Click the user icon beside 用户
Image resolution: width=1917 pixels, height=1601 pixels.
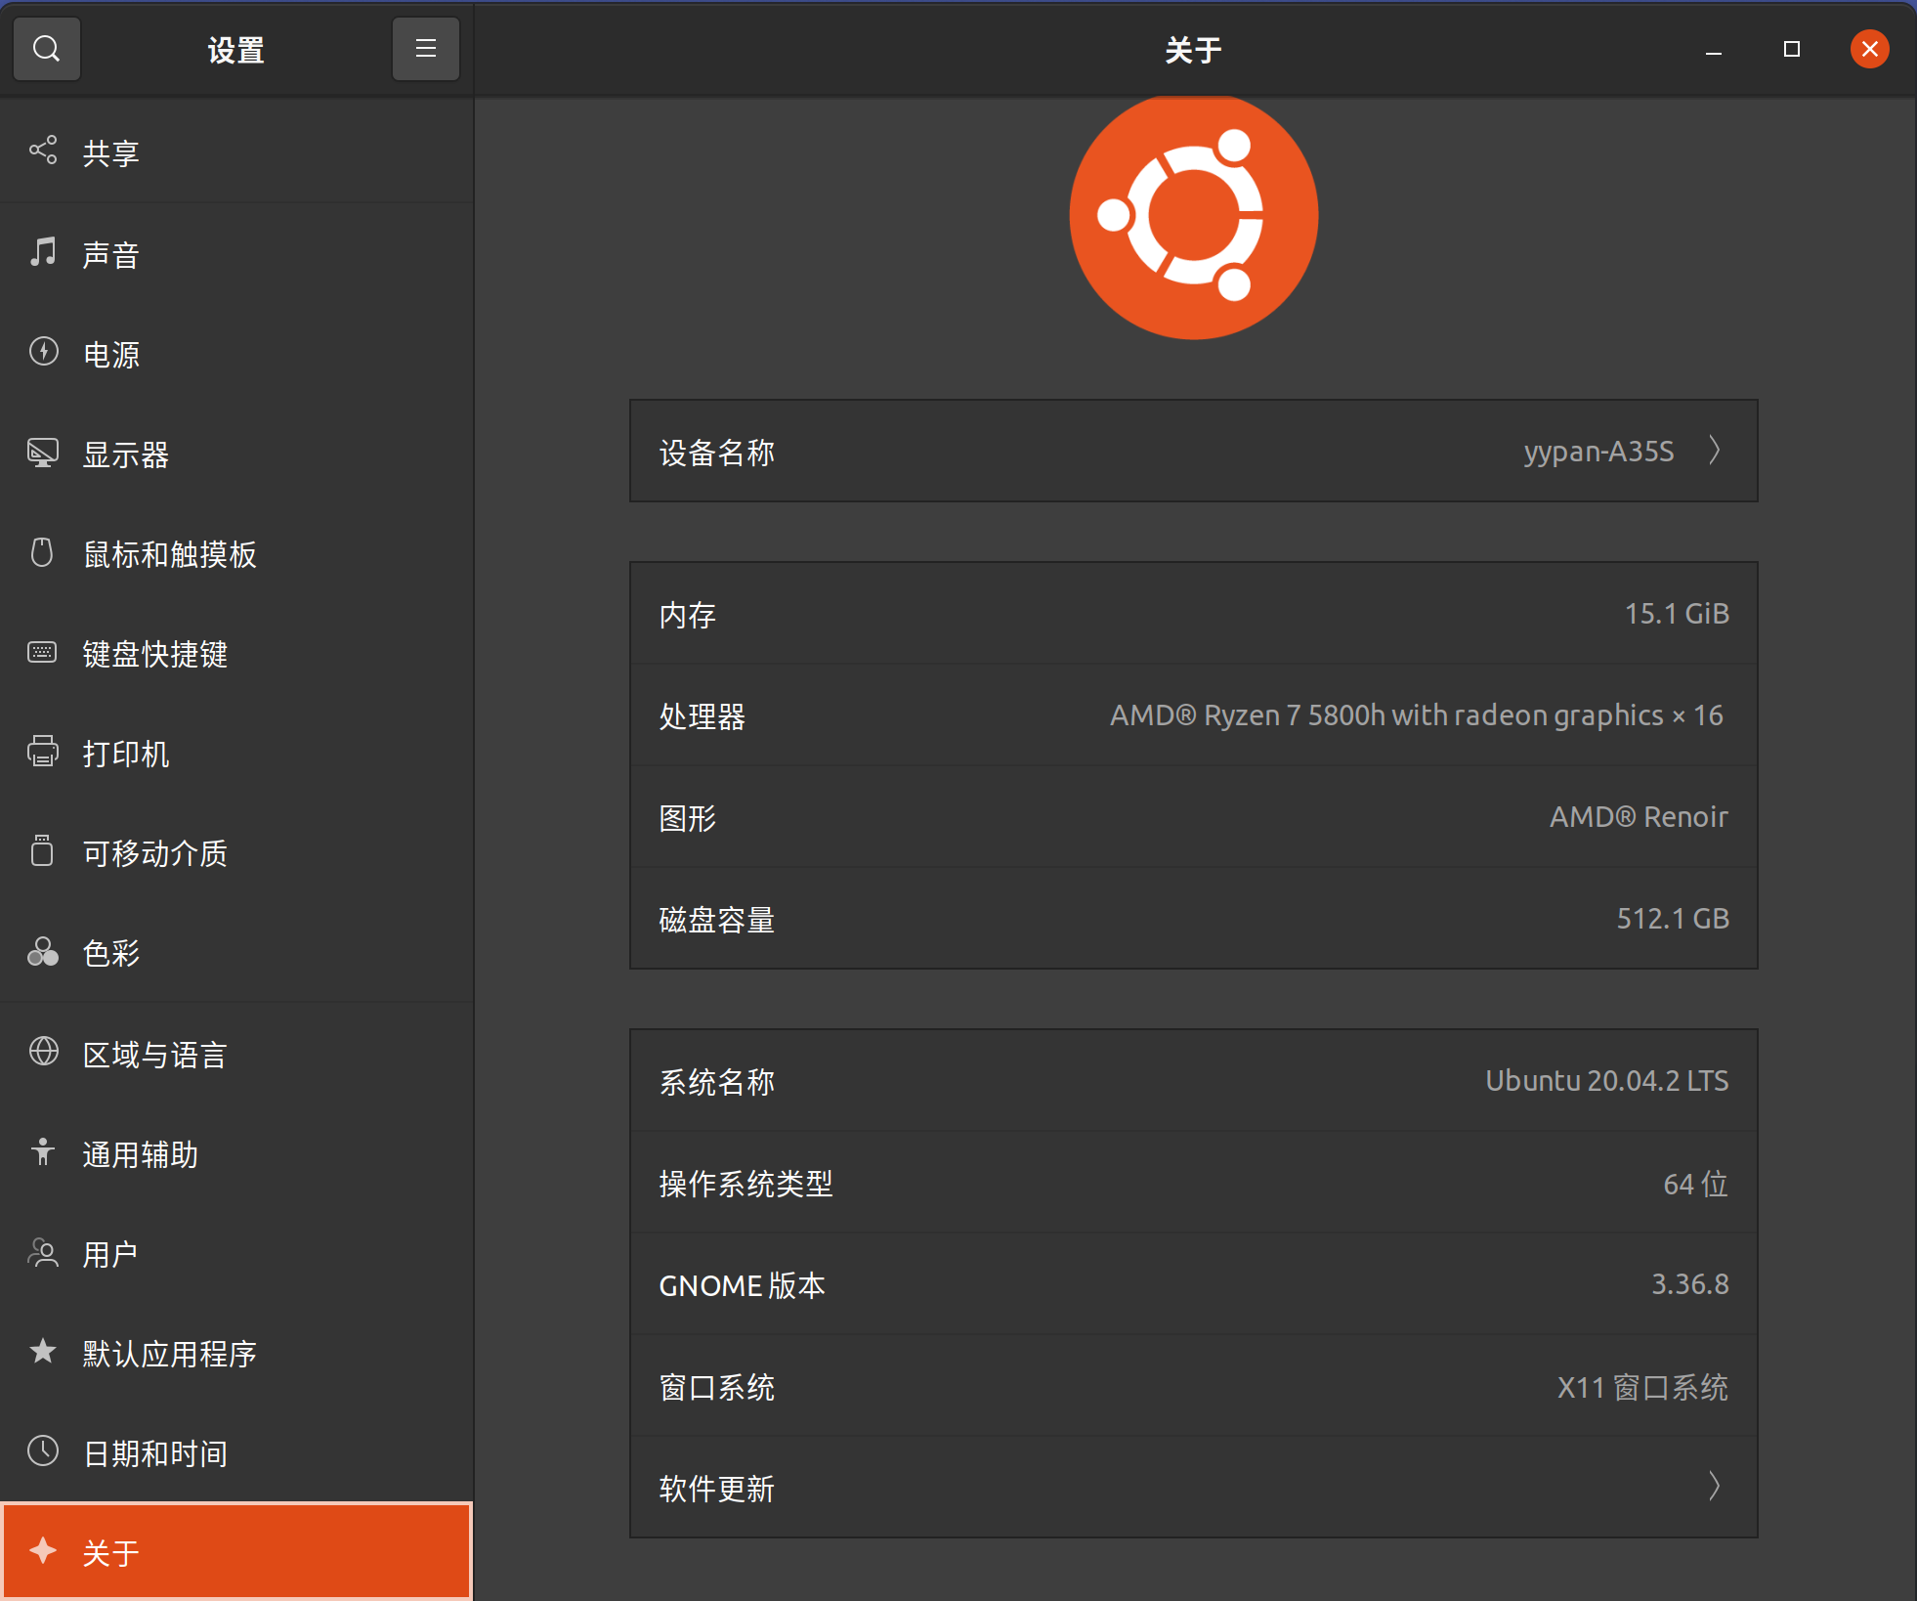43,1252
